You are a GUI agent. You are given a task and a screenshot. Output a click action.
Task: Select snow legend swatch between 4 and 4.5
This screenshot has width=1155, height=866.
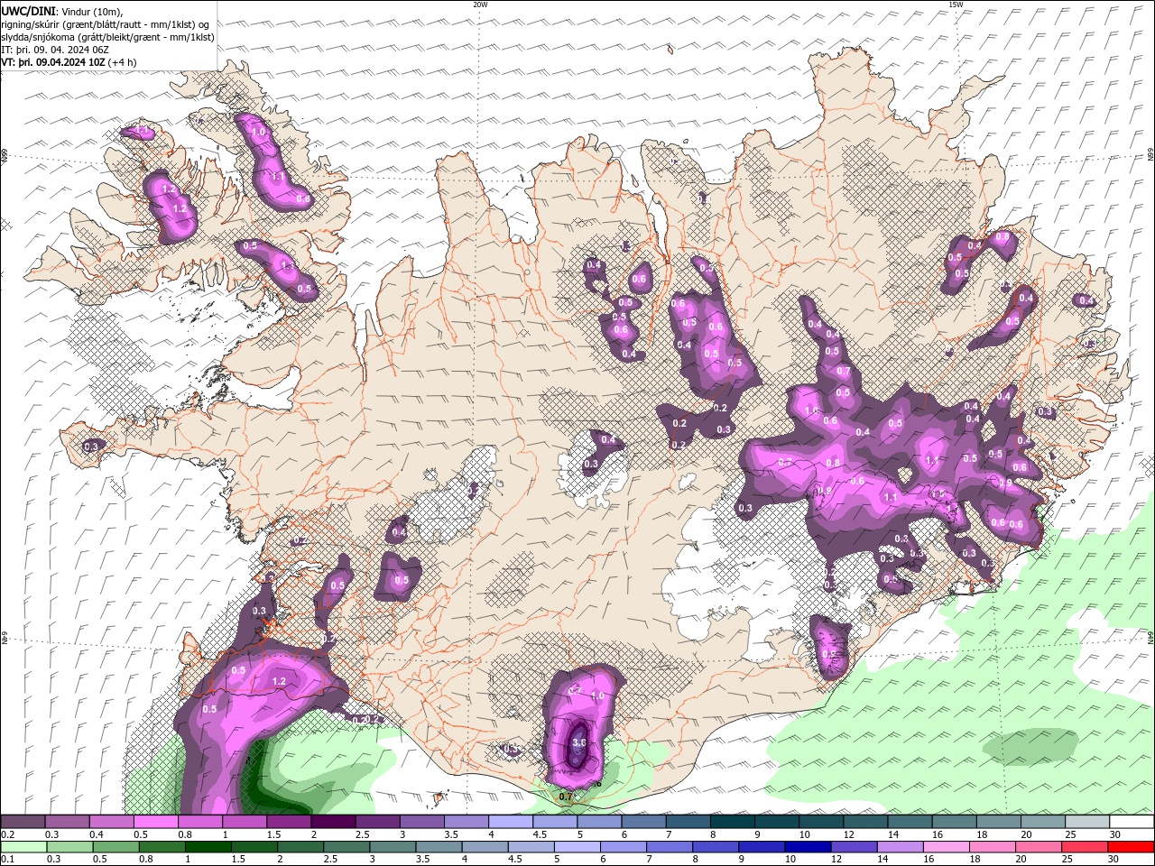coord(511,821)
